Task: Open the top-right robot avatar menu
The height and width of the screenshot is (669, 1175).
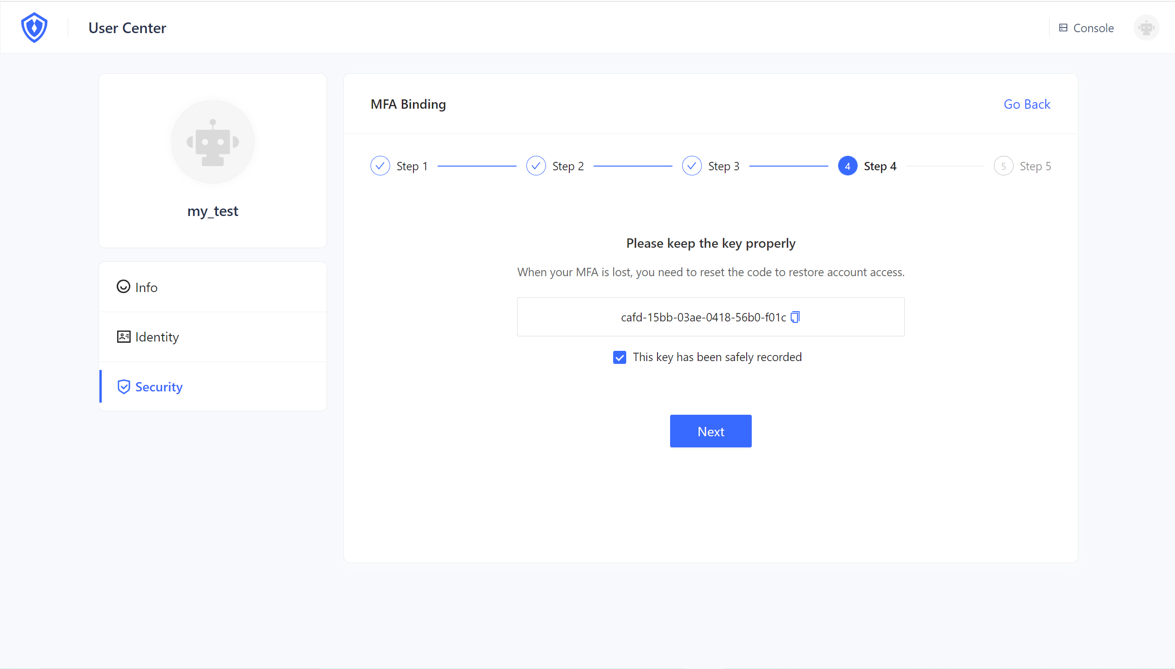Action: point(1146,28)
